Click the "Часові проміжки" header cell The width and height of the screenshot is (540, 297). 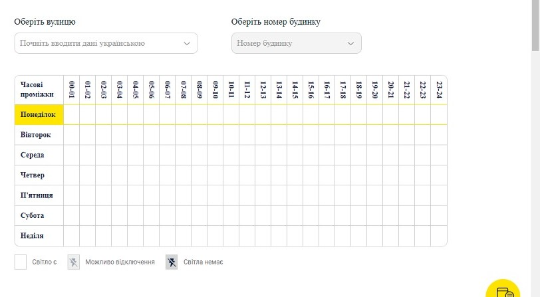coord(39,90)
